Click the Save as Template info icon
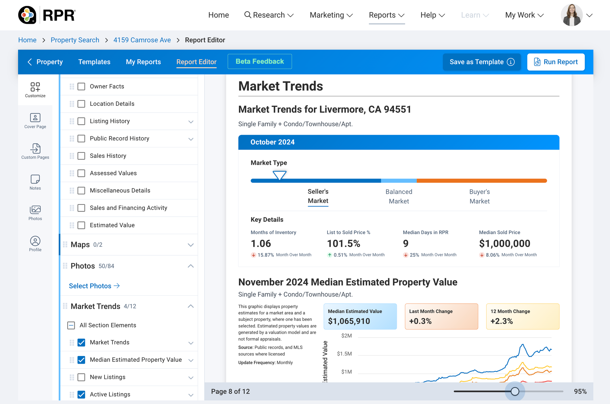This screenshot has height=404, width=610. point(511,62)
